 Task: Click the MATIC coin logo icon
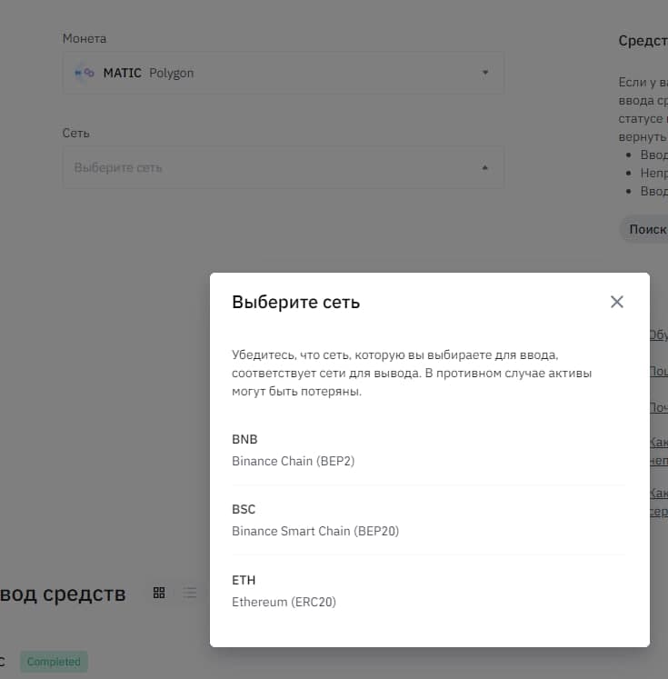(x=84, y=73)
